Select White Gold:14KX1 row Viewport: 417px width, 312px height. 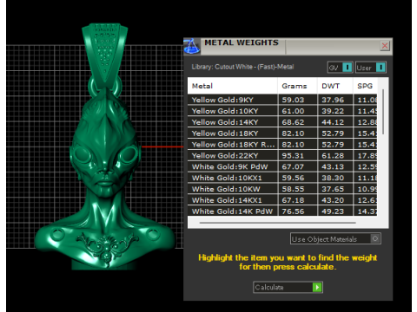282,200
